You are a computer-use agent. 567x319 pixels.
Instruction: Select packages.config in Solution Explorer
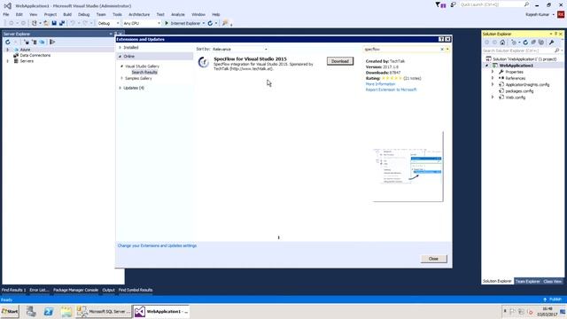(519, 91)
